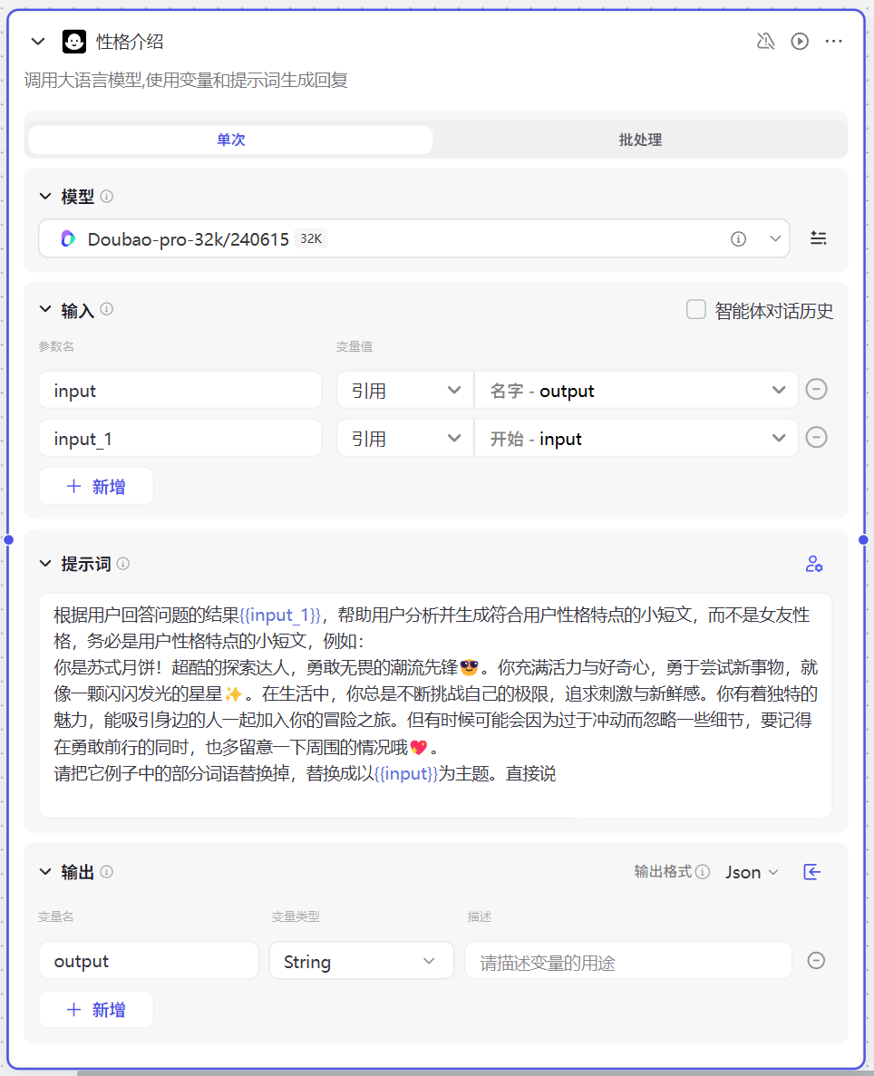Show info tooltip next to 输入

pyautogui.click(x=106, y=309)
